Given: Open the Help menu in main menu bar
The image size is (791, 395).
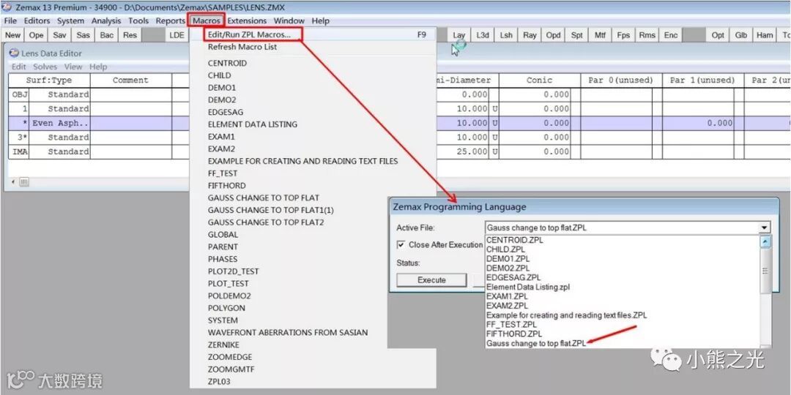Looking at the screenshot, I should tap(320, 20).
